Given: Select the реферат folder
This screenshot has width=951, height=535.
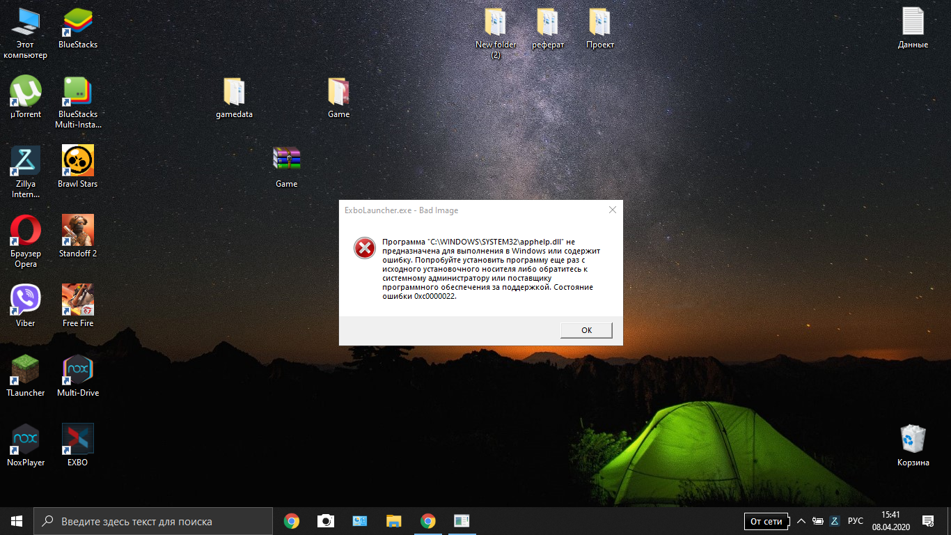Looking at the screenshot, I should point(548,28).
